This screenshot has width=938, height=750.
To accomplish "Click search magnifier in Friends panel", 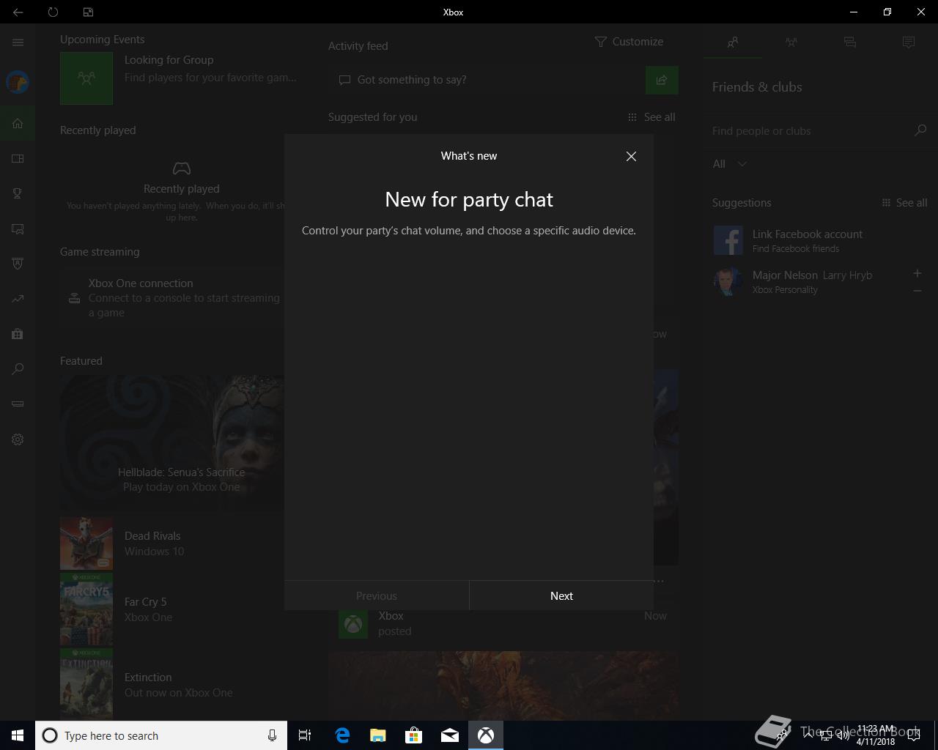I will point(920,130).
